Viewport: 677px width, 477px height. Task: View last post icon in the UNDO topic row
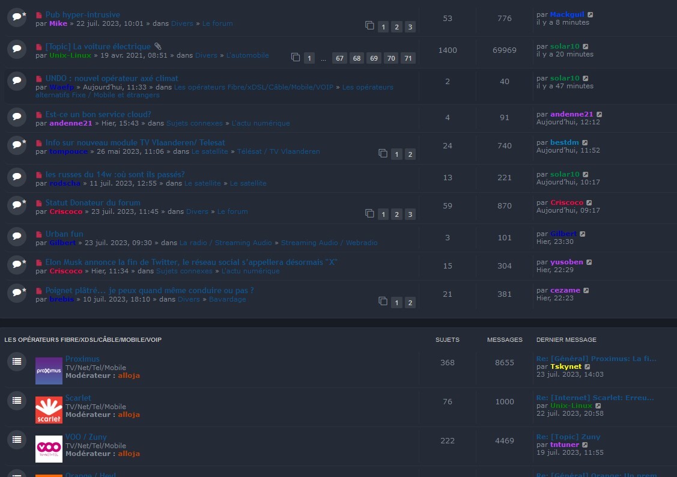(586, 79)
